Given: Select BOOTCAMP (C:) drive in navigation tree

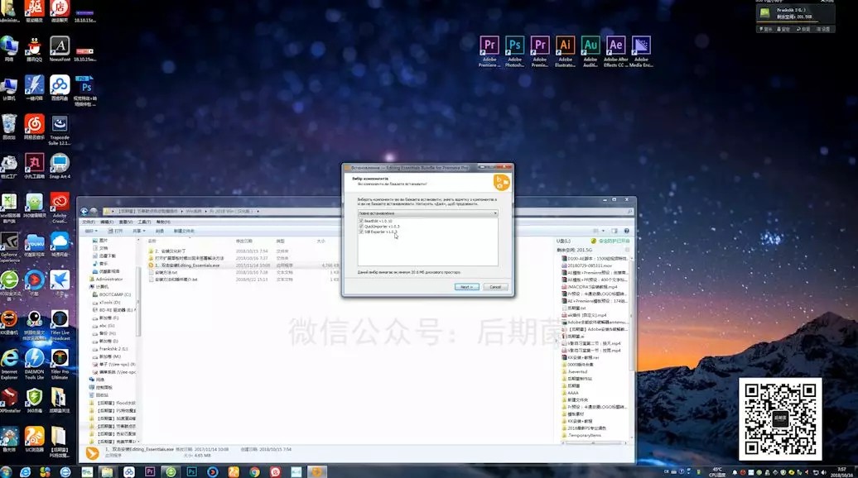Looking at the screenshot, I should (112, 294).
